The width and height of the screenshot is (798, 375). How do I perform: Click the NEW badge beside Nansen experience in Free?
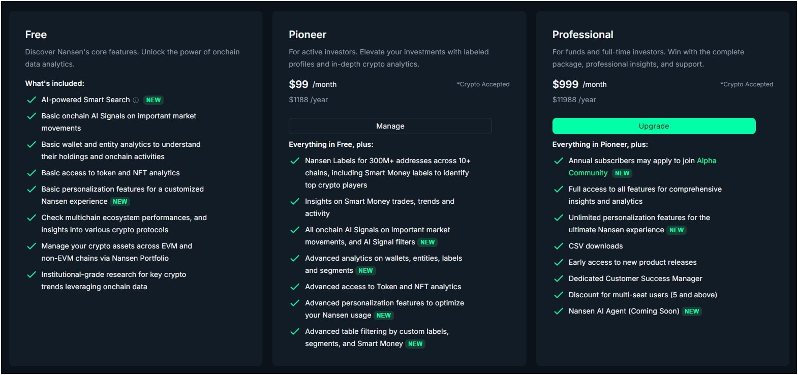[x=120, y=202]
